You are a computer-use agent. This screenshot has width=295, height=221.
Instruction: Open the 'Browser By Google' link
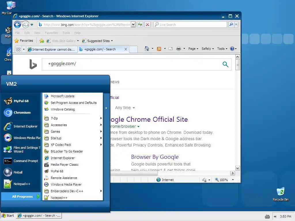click(155, 157)
